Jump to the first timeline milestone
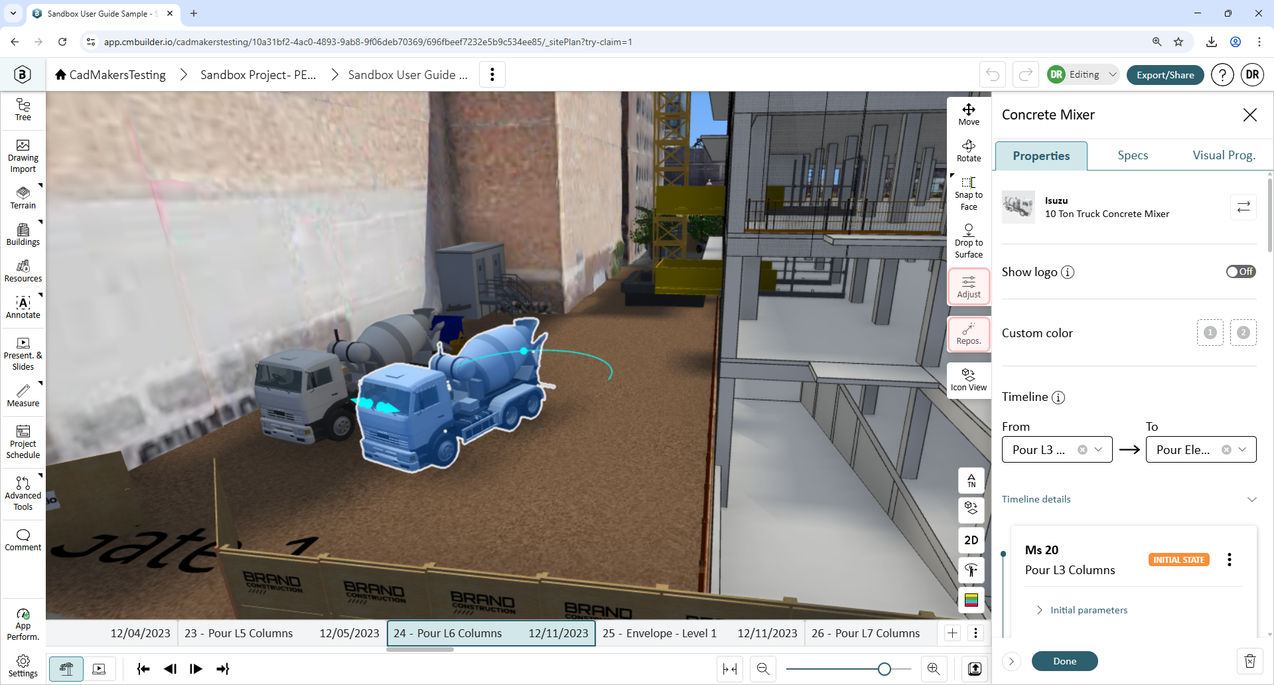Screen dimensions: 1274x685 pos(143,669)
